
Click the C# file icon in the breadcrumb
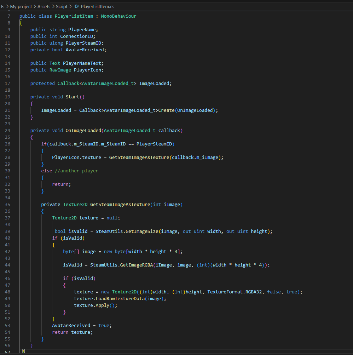76,6
